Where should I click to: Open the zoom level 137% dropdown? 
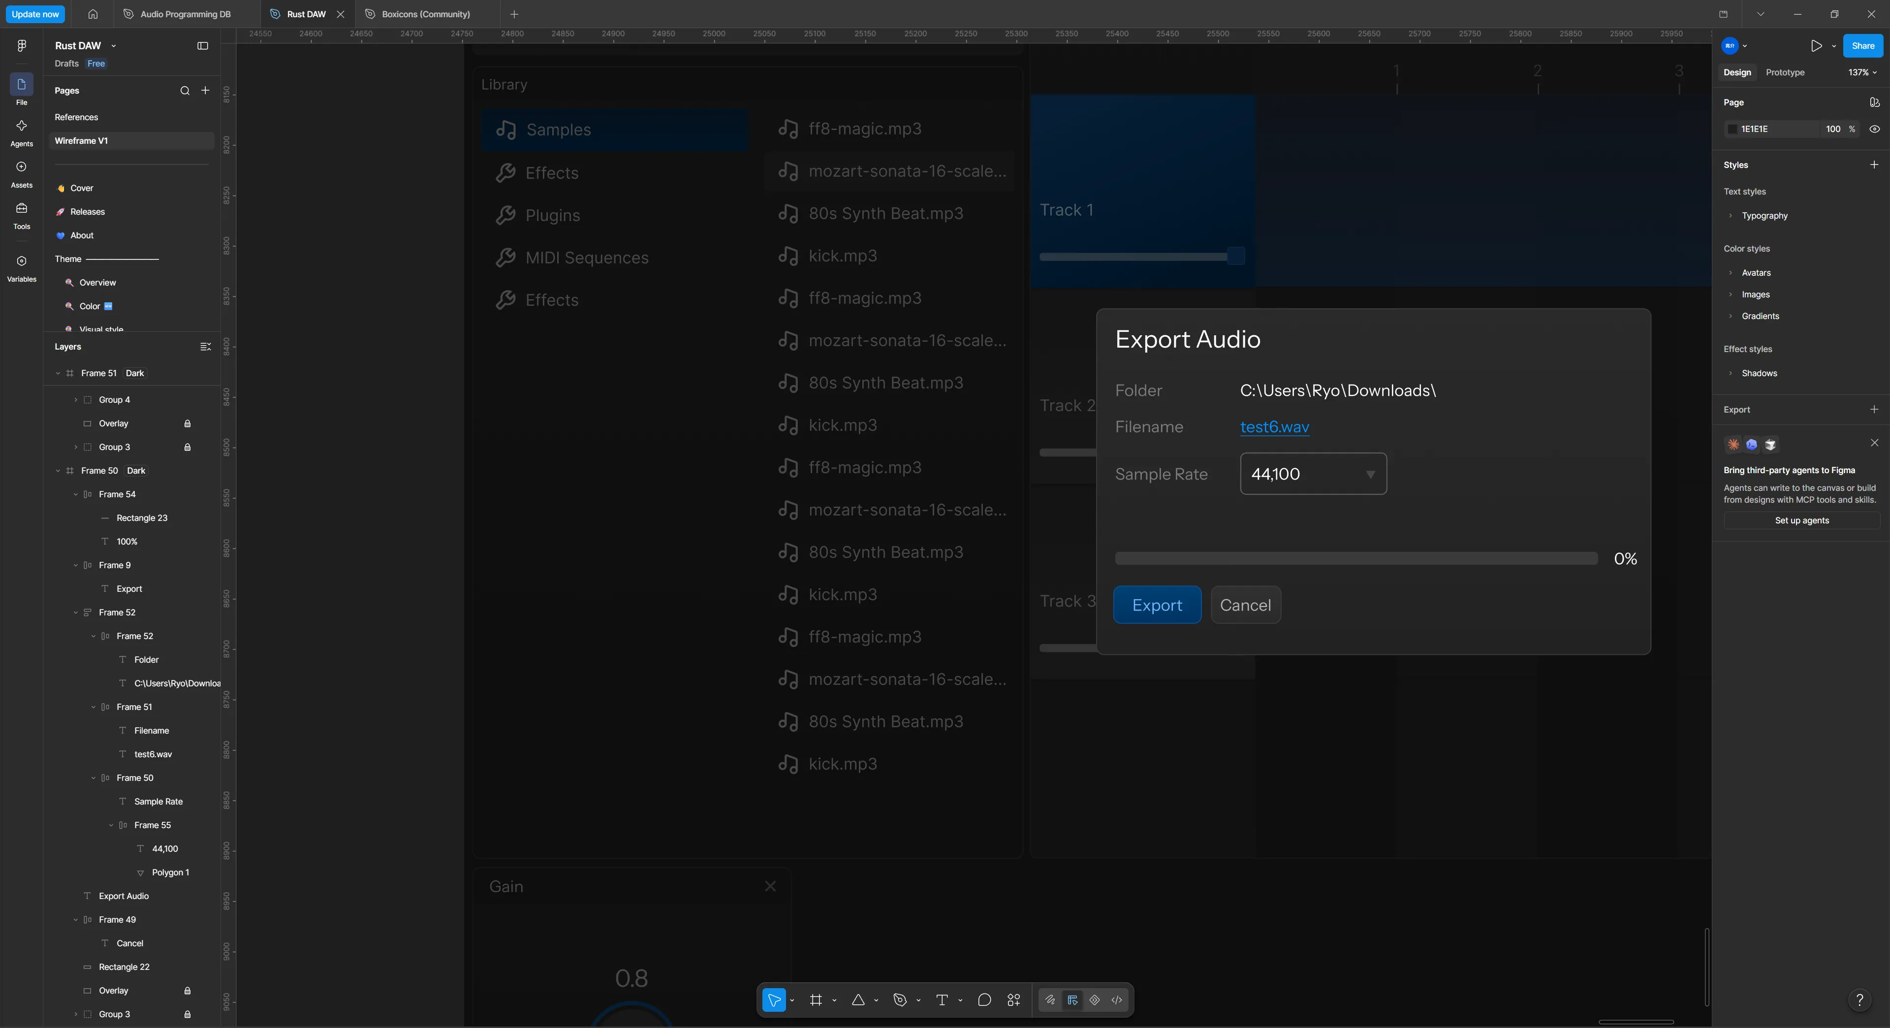pos(1862,72)
